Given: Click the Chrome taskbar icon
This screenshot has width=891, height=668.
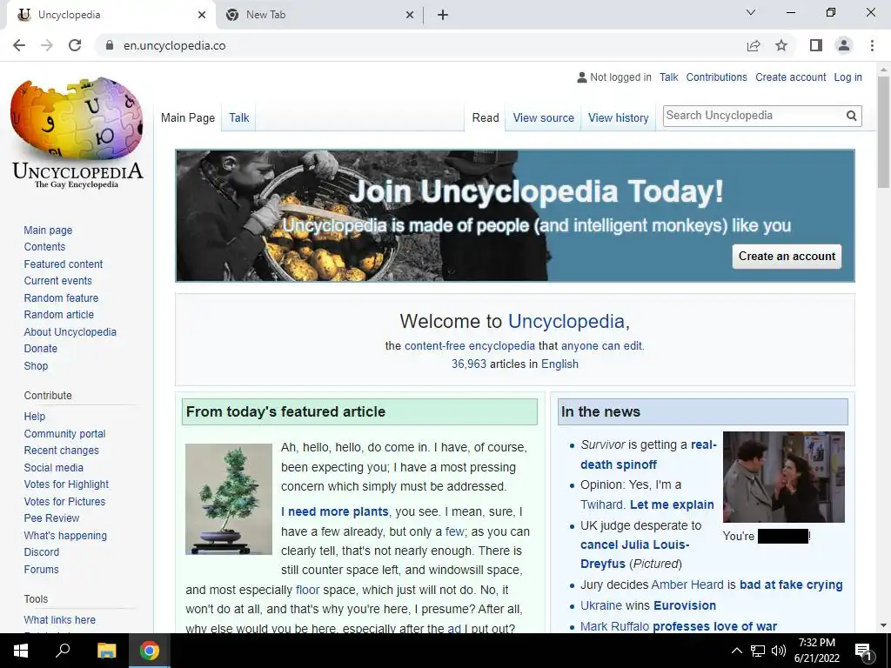Looking at the screenshot, I should pos(150,651).
